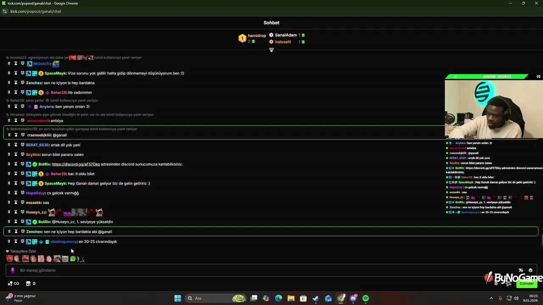The height and width of the screenshot is (305, 543).
Task: Insert the white cat follower emote
Action: (65, 258)
